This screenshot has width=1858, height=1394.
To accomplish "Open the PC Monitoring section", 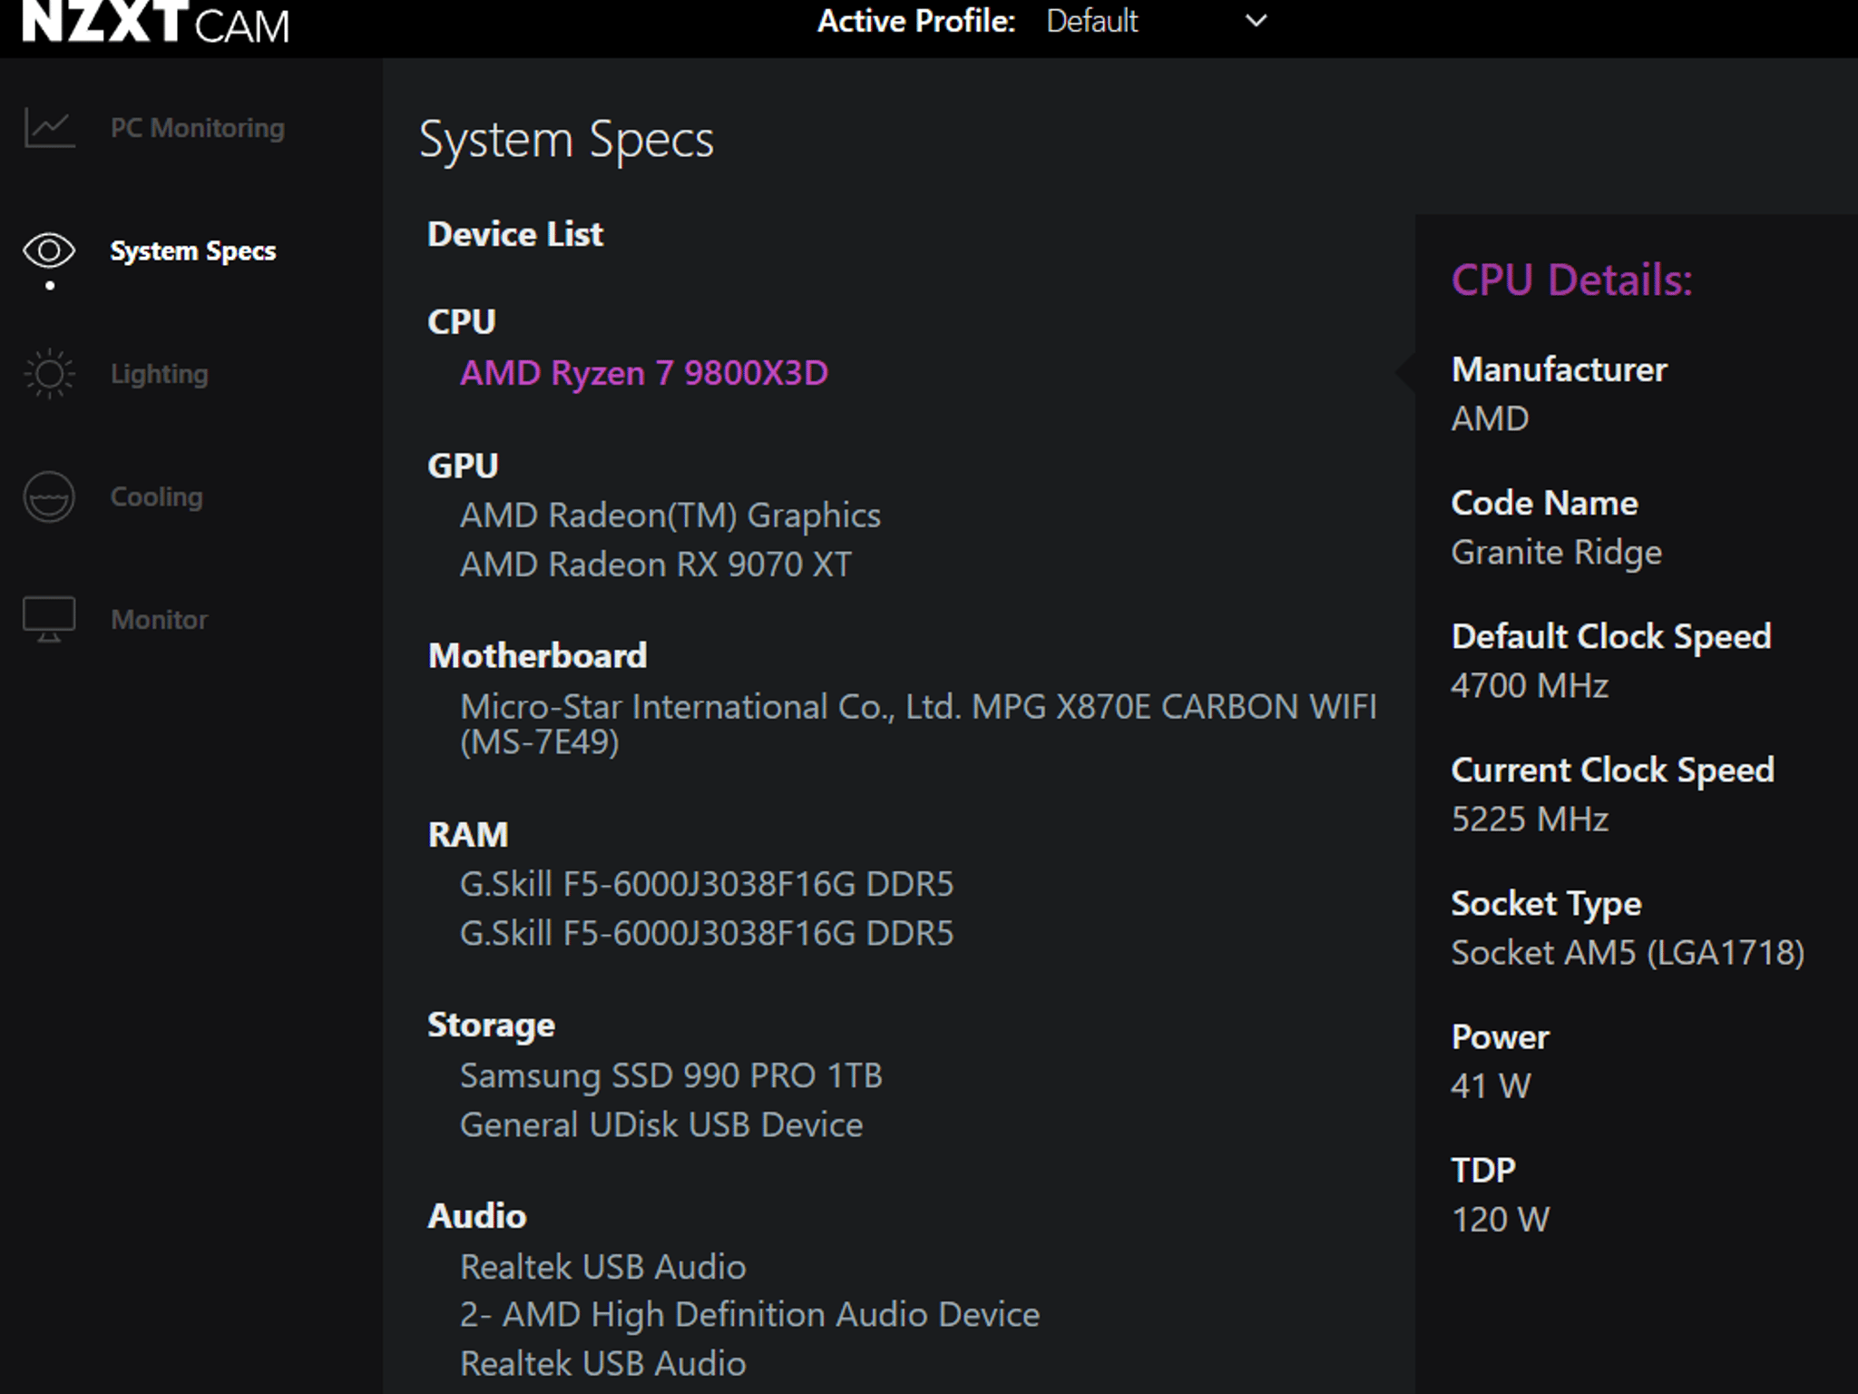I will point(197,128).
